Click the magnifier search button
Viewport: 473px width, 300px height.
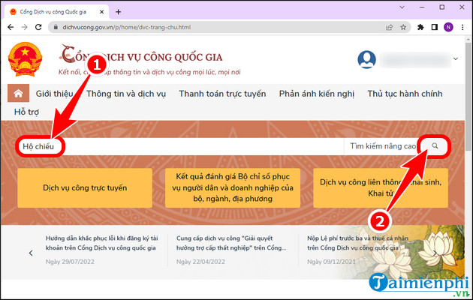pos(435,147)
